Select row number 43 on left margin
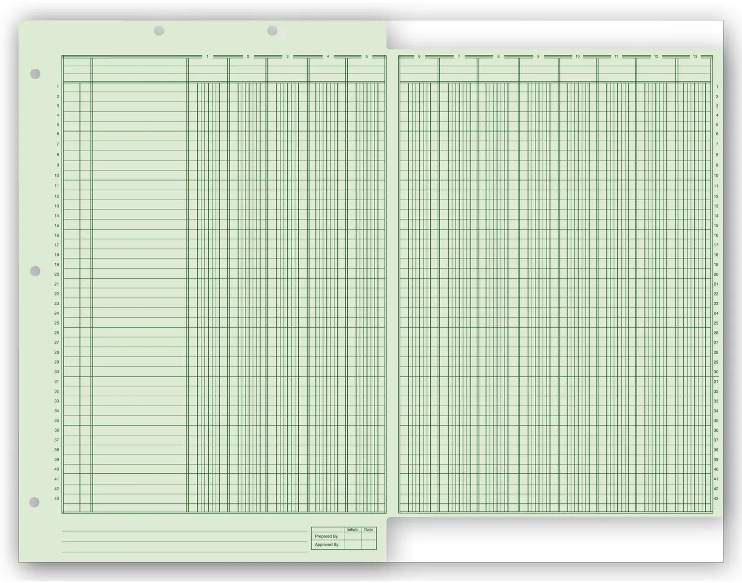742x583 pixels. 56,499
